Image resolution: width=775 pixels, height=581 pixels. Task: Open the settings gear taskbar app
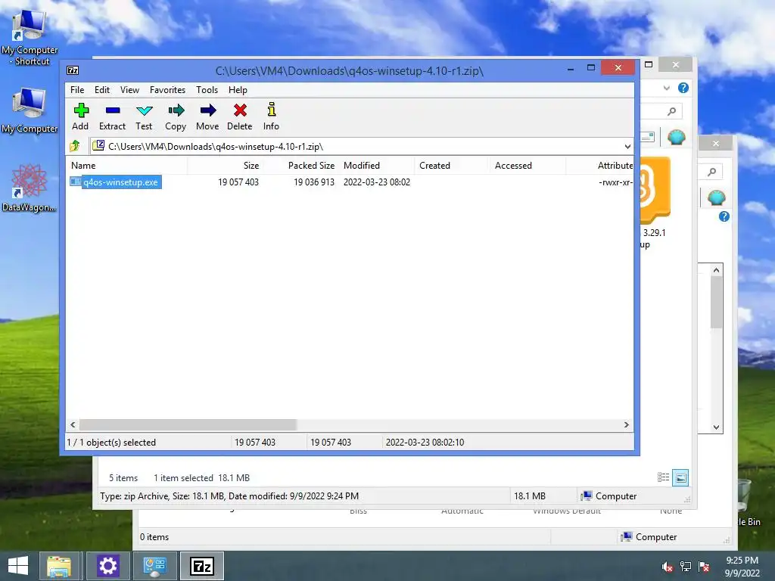tap(107, 566)
